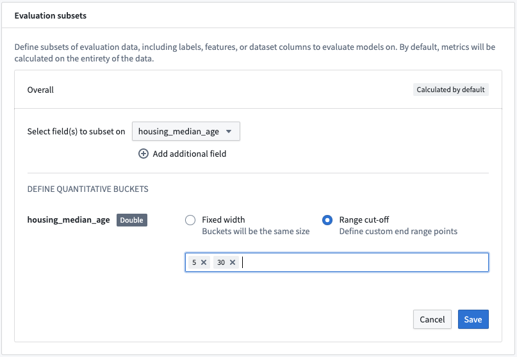Click the Cancel button
Image resolution: width=517 pixels, height=357 pixels.
pyautogui.click(x=432, y=319)
